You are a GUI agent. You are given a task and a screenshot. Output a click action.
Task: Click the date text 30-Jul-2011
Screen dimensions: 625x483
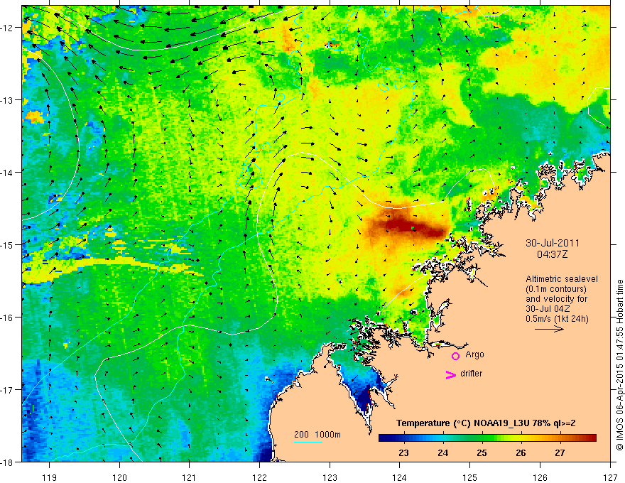[553, 243]
